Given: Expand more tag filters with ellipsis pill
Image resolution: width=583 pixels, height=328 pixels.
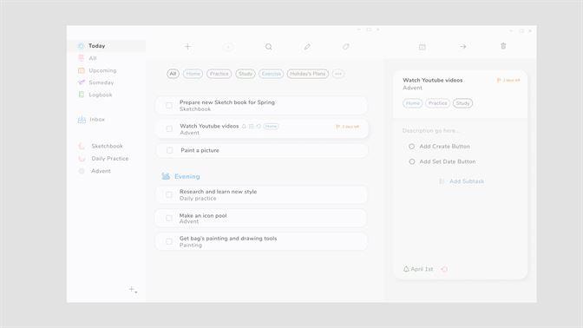Looking at the screenshot, I should tap(338, 74).
